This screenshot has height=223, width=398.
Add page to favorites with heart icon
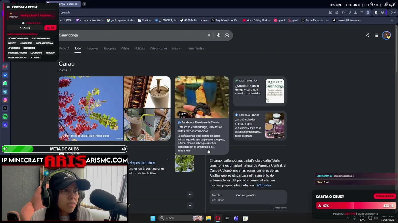click(x=349, y=12)
